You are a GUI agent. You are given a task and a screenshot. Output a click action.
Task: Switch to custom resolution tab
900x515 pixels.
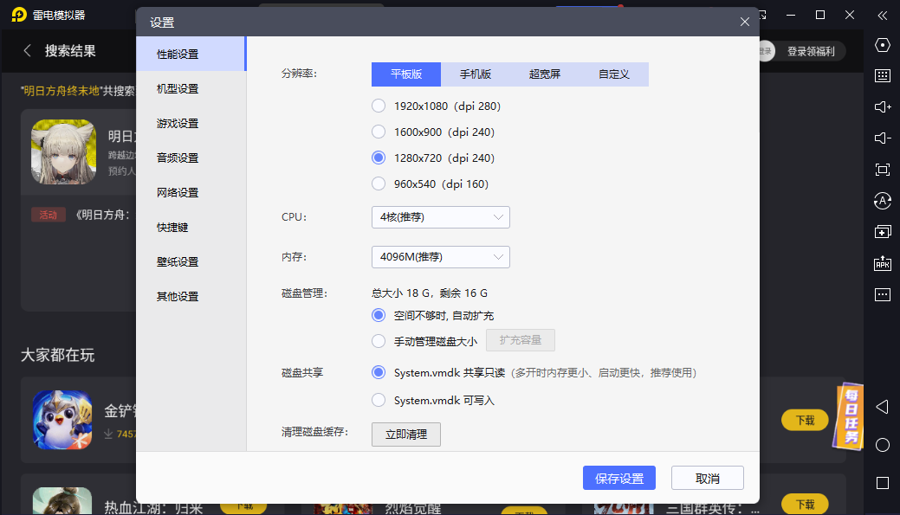click(x=614, y=74)
